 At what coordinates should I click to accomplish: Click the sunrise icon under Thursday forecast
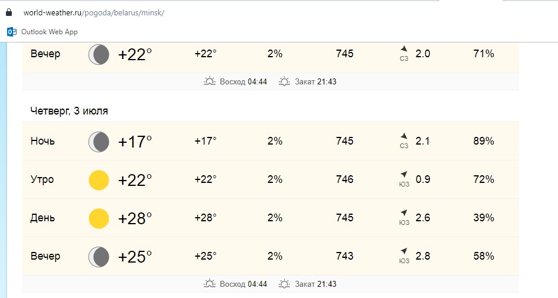click(209, 284)
